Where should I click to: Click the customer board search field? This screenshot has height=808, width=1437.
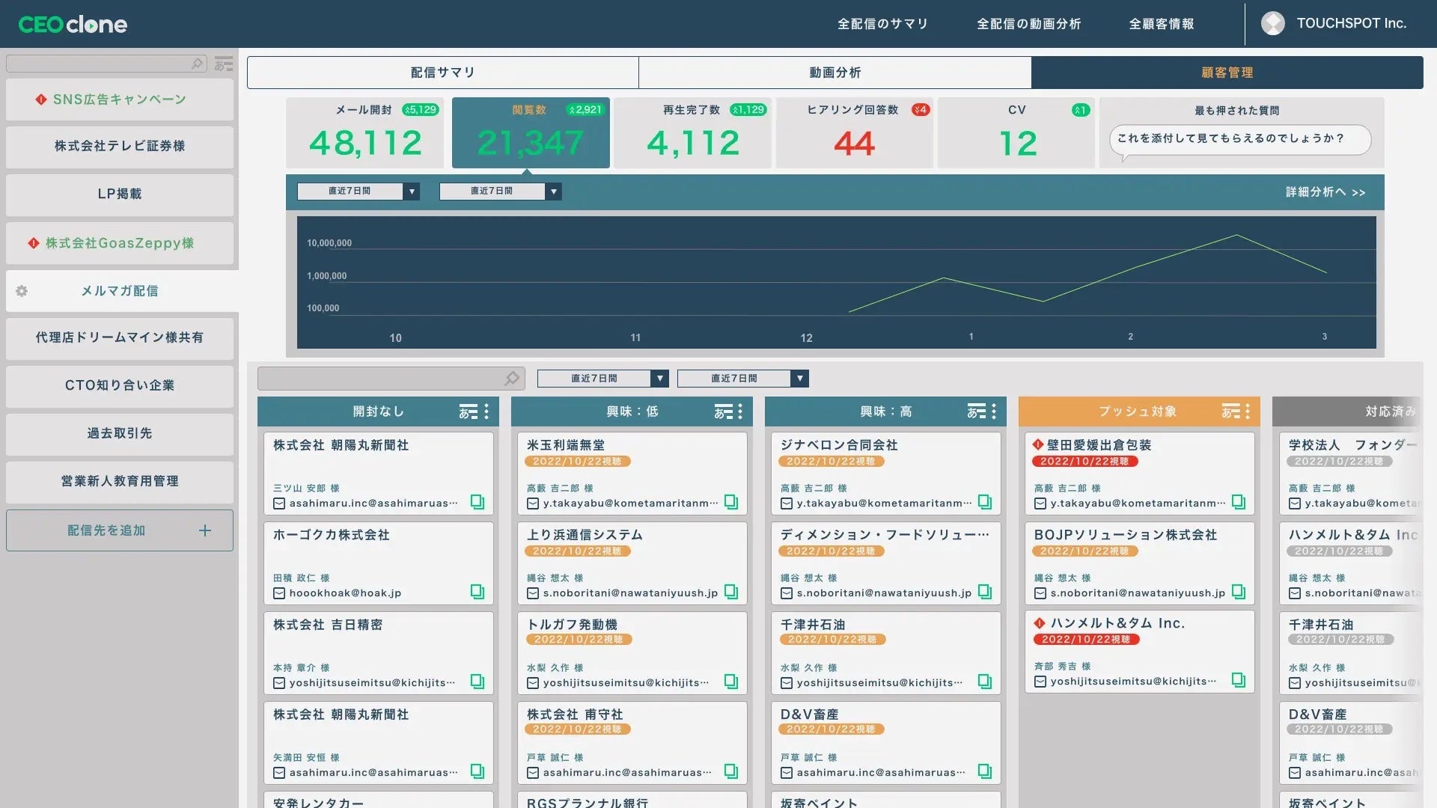coord(382,379)
